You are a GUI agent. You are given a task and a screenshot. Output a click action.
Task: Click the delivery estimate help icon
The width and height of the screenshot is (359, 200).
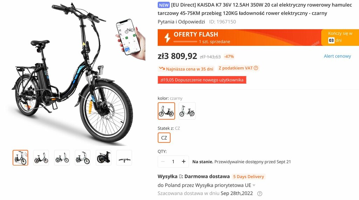coord(260,194)
